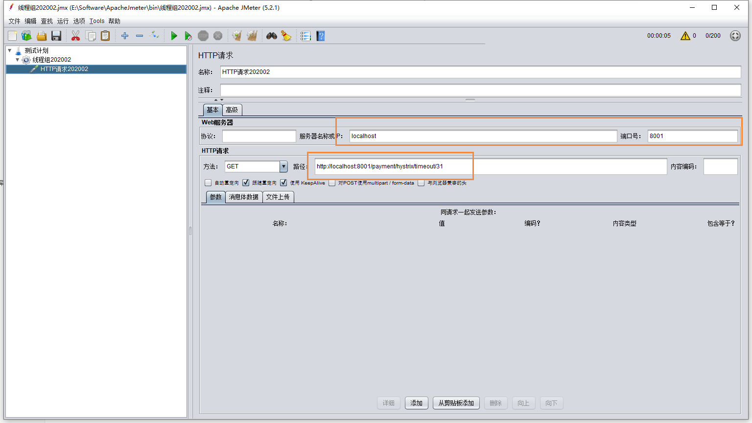
Task: Click the path field with timeout/31 URL
Action: pos(491,166)
